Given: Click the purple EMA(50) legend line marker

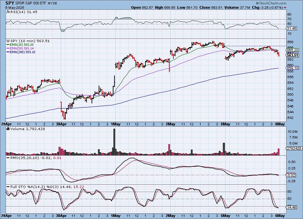Looking at the screenshot, I should 8,49.
